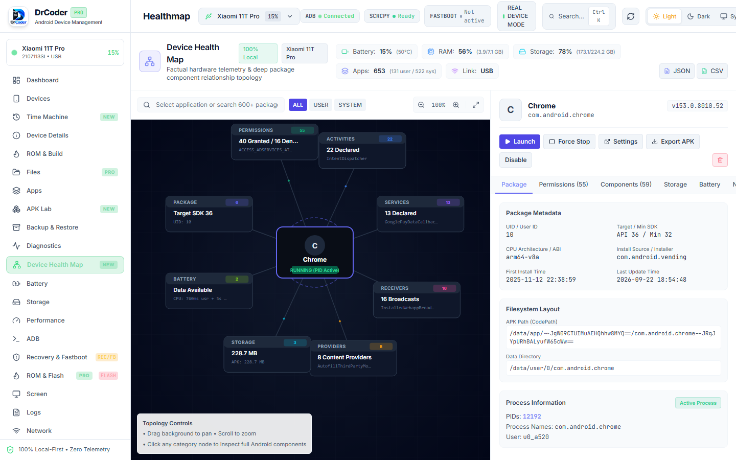Open Backup & Restore section
The image size is (736, 460).
(x=65, y=227)
